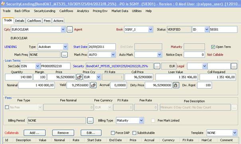This screenshot has width=241, height=144.
Task: Toggle the Open Term checkbox
Action: tap(213, 47)
